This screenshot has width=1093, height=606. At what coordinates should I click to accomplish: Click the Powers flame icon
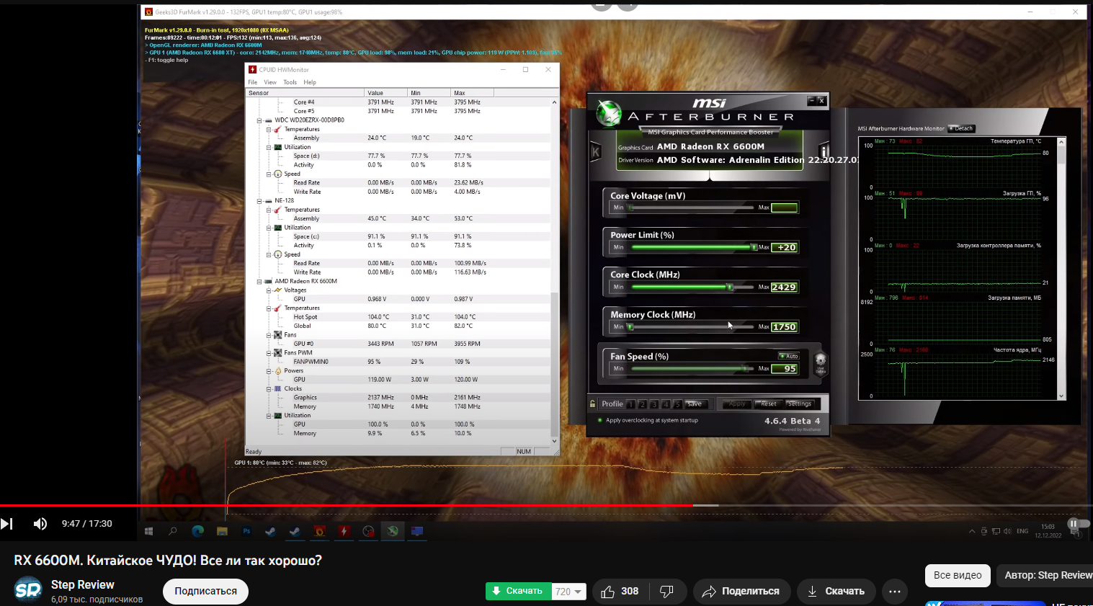278,371
